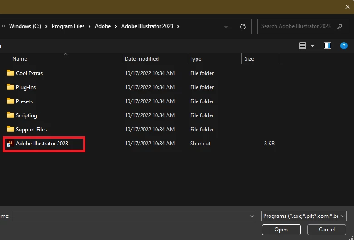Select the Presets folder name

pos(24,101)
